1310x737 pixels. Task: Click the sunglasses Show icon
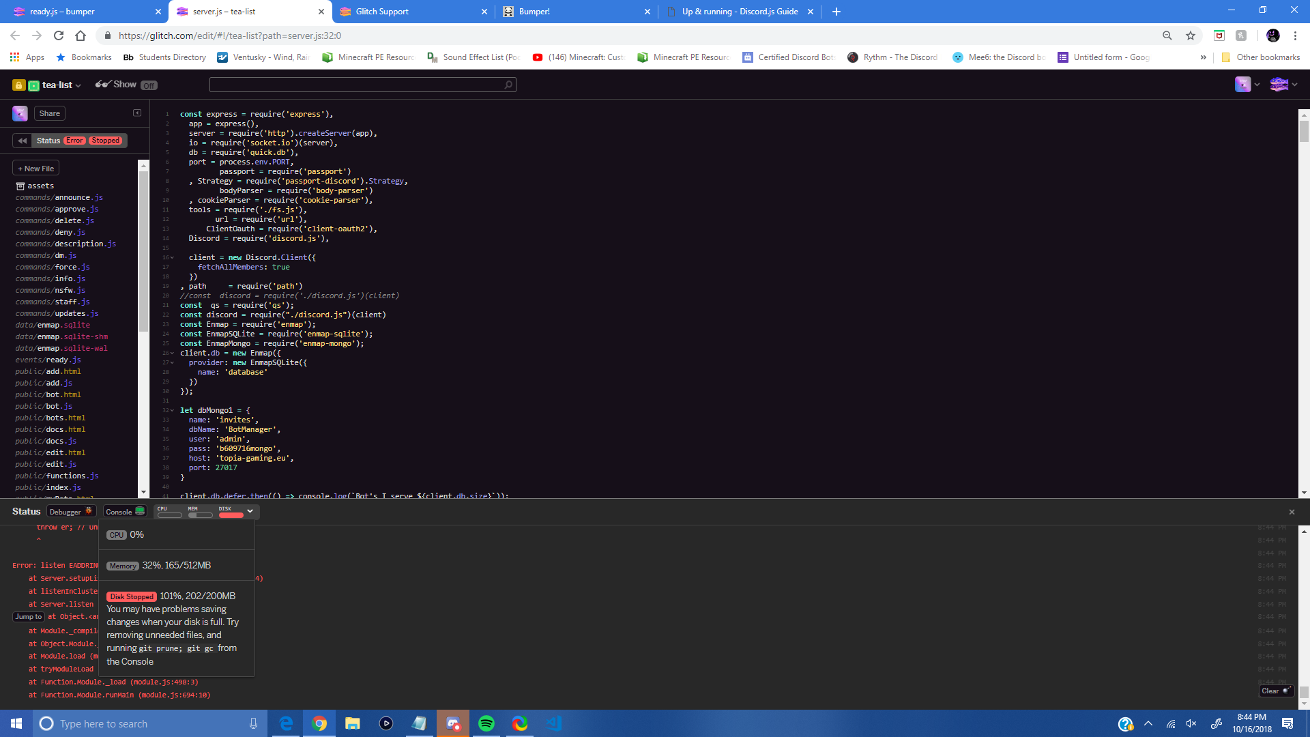tap(102, 84)
